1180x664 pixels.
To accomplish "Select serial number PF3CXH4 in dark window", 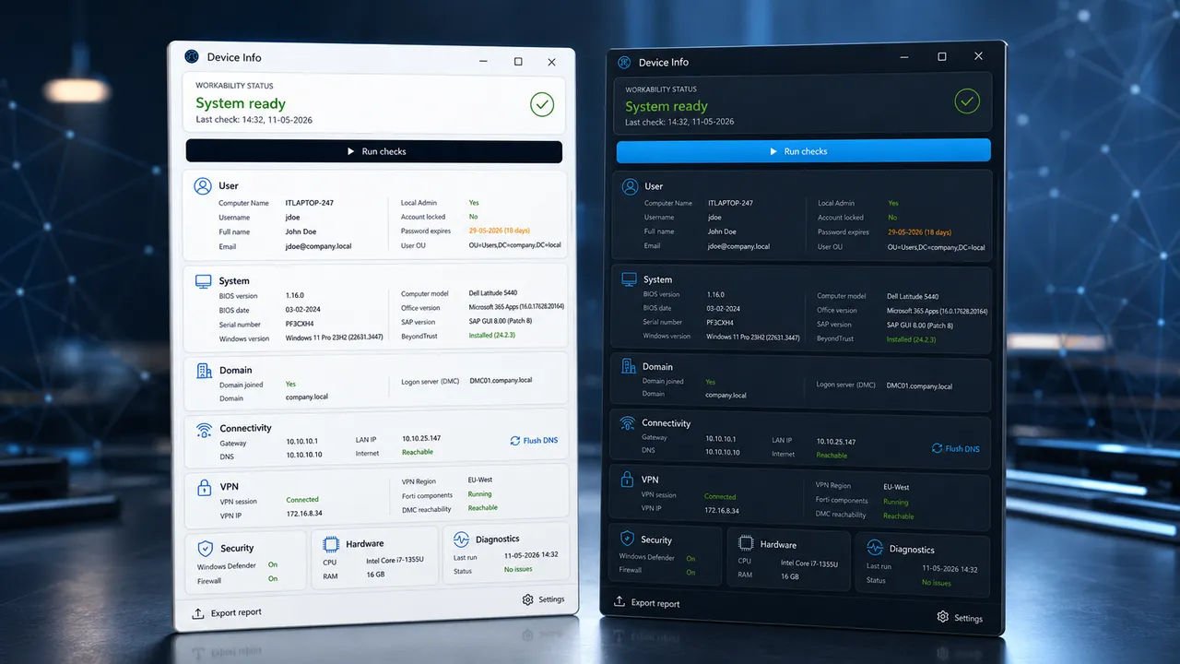I will tap(720, 322).
